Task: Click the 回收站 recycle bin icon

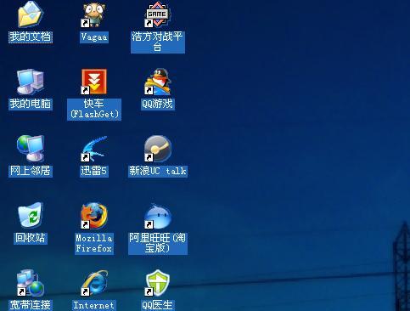Action: point(31,215)
